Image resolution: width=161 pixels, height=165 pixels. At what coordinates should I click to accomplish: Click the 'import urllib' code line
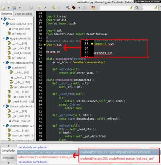(x=56, y=20)
